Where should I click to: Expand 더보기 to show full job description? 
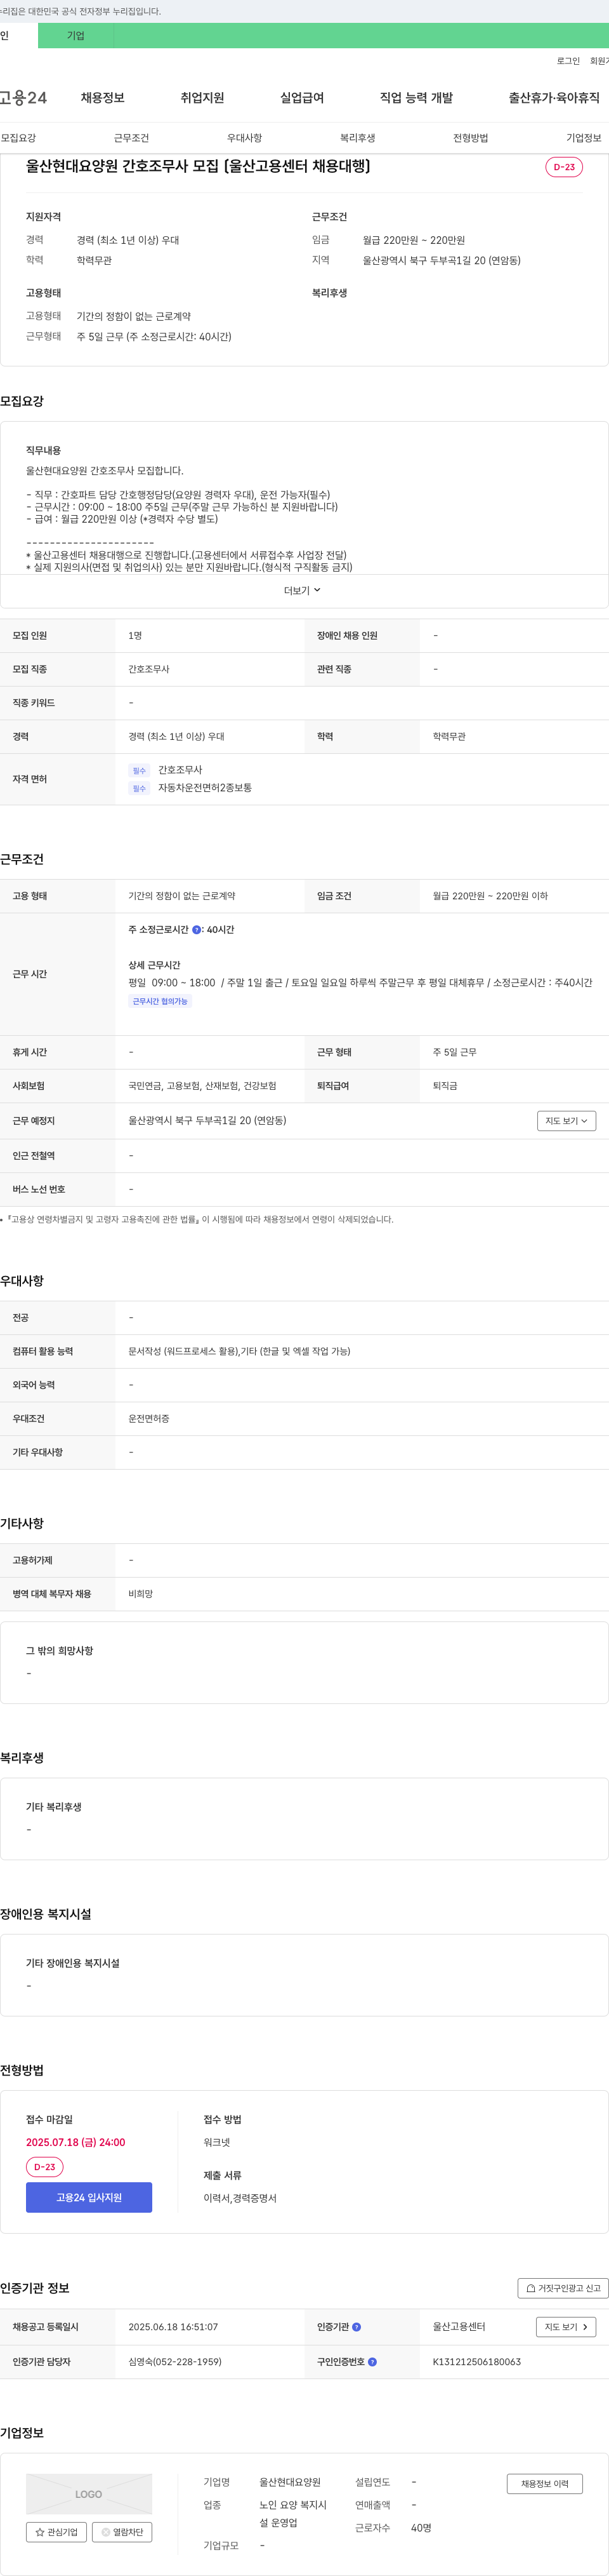303,591
